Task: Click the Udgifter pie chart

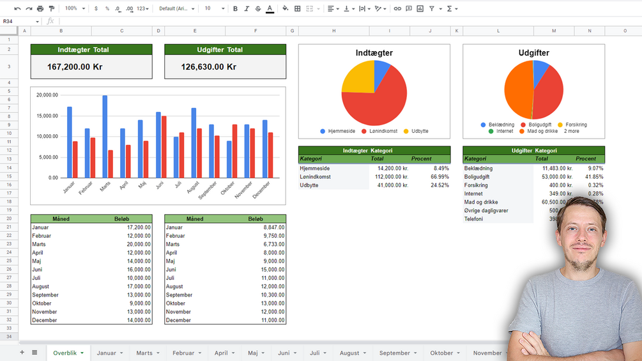Action: (534, 89)
